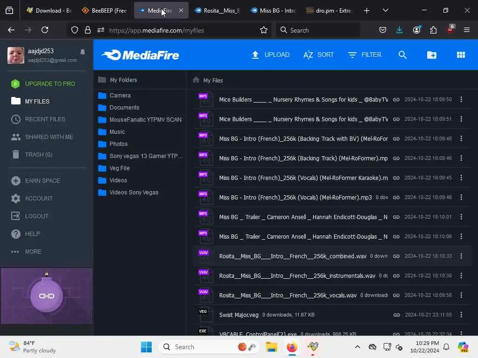Click the Windows Start button
478x358 pixels.
point(146,347)
